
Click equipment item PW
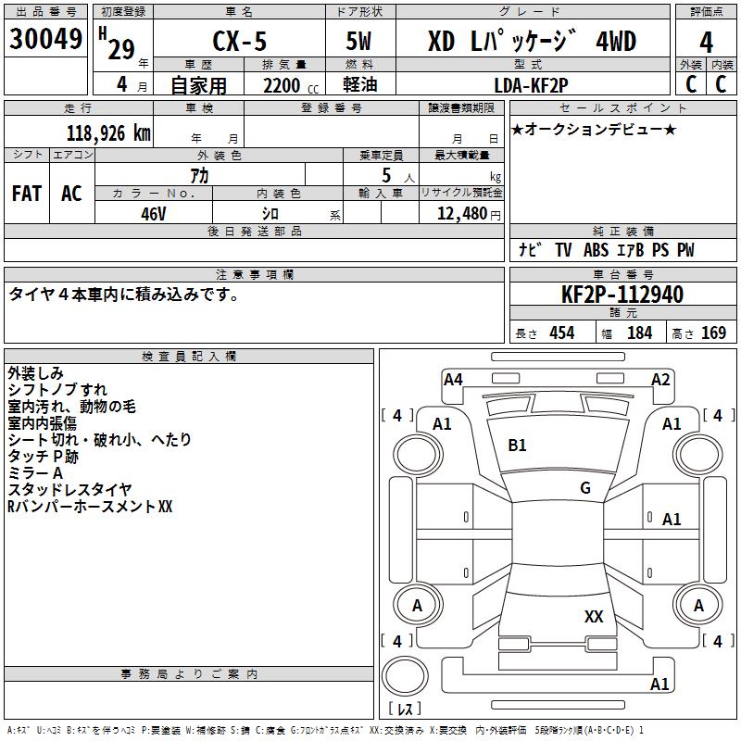coord(685,250)
